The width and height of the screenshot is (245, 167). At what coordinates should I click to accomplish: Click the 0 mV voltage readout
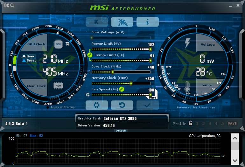tap(207, 59)
